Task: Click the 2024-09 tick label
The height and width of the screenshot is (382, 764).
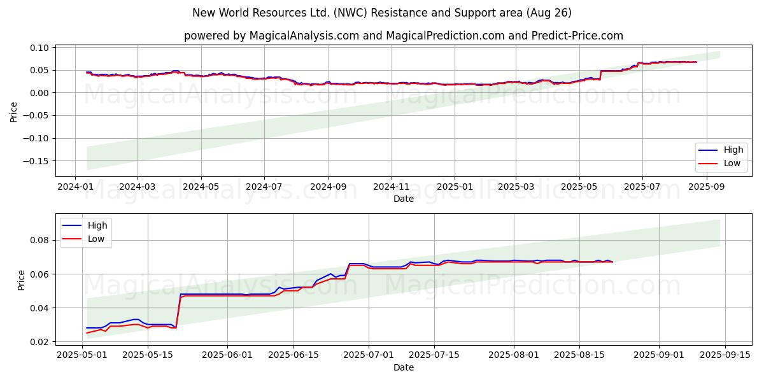Action: [329, 187]
